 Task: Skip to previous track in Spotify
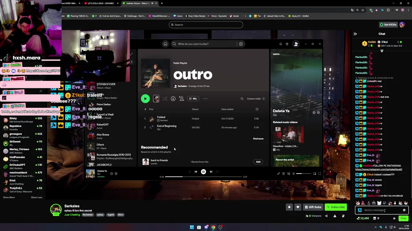tap(196, 172)
